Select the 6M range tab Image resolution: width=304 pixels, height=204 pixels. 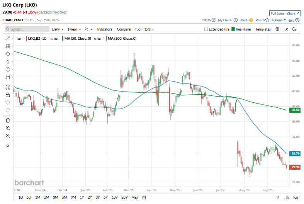coord(65,197)
